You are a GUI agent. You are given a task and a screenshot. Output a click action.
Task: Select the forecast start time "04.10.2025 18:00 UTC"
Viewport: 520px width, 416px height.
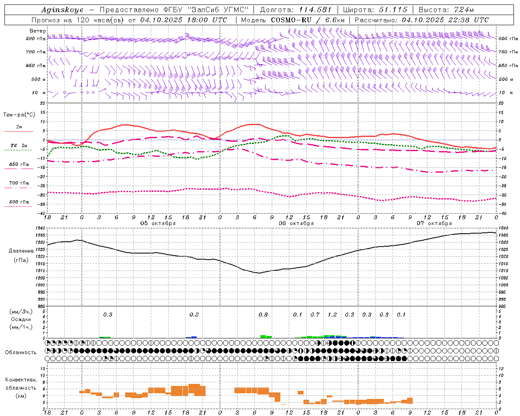(x=184, y=20)
